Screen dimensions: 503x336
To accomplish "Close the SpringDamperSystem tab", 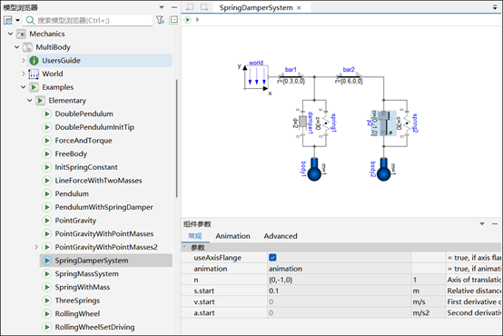I will point(299,7).
